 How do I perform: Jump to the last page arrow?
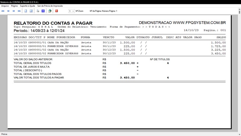coord(19,11)
